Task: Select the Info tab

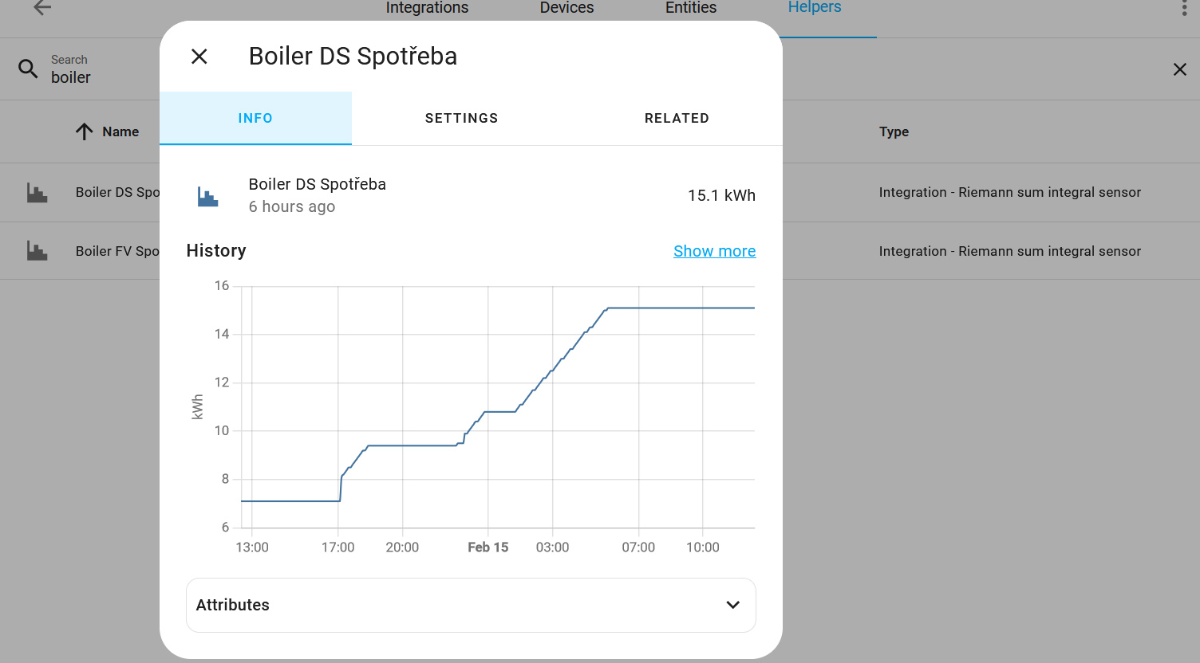Action: coord(255,118)
